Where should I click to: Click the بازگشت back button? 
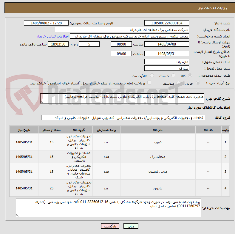coord(110,226)
